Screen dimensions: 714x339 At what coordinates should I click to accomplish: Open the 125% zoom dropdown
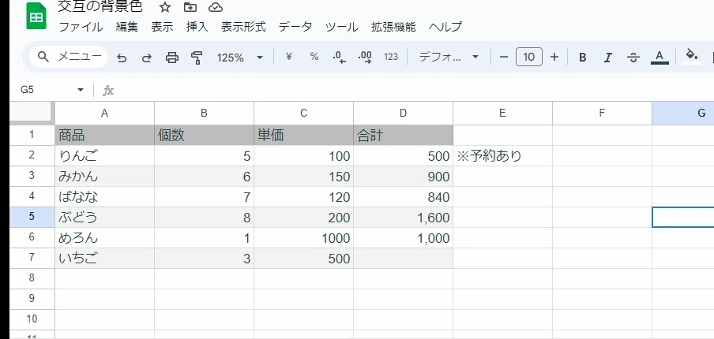(x=240, y=58)
